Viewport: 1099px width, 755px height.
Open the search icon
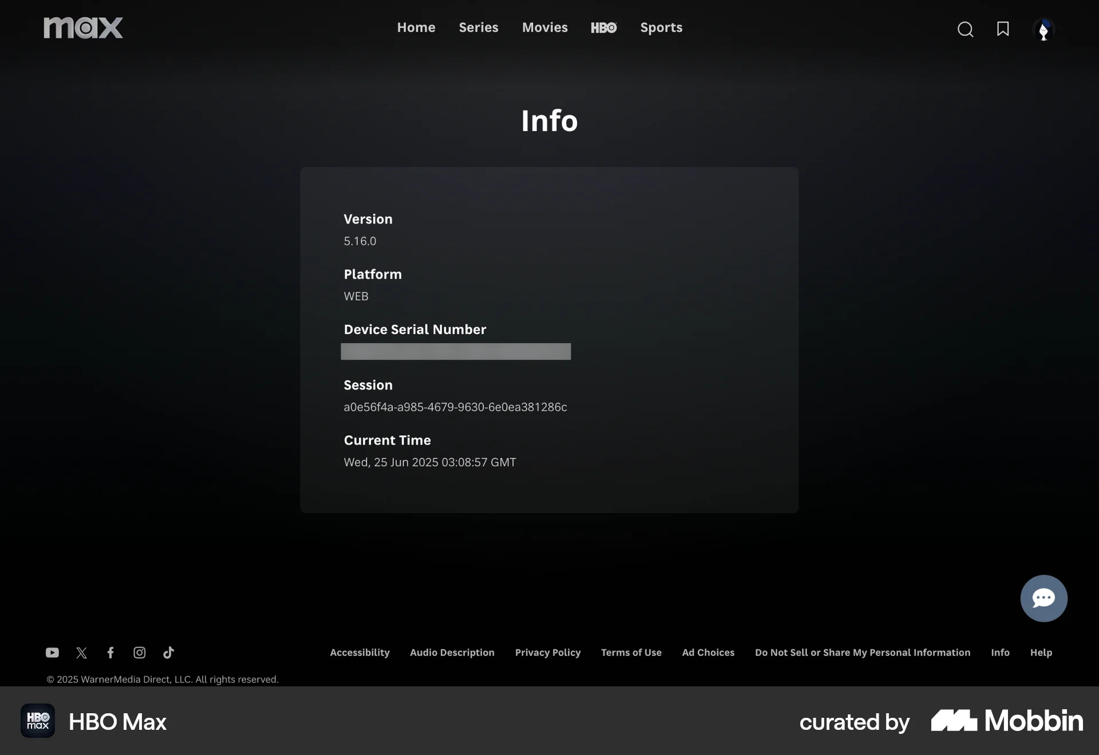pyautogui.click(x=965, y=29)
